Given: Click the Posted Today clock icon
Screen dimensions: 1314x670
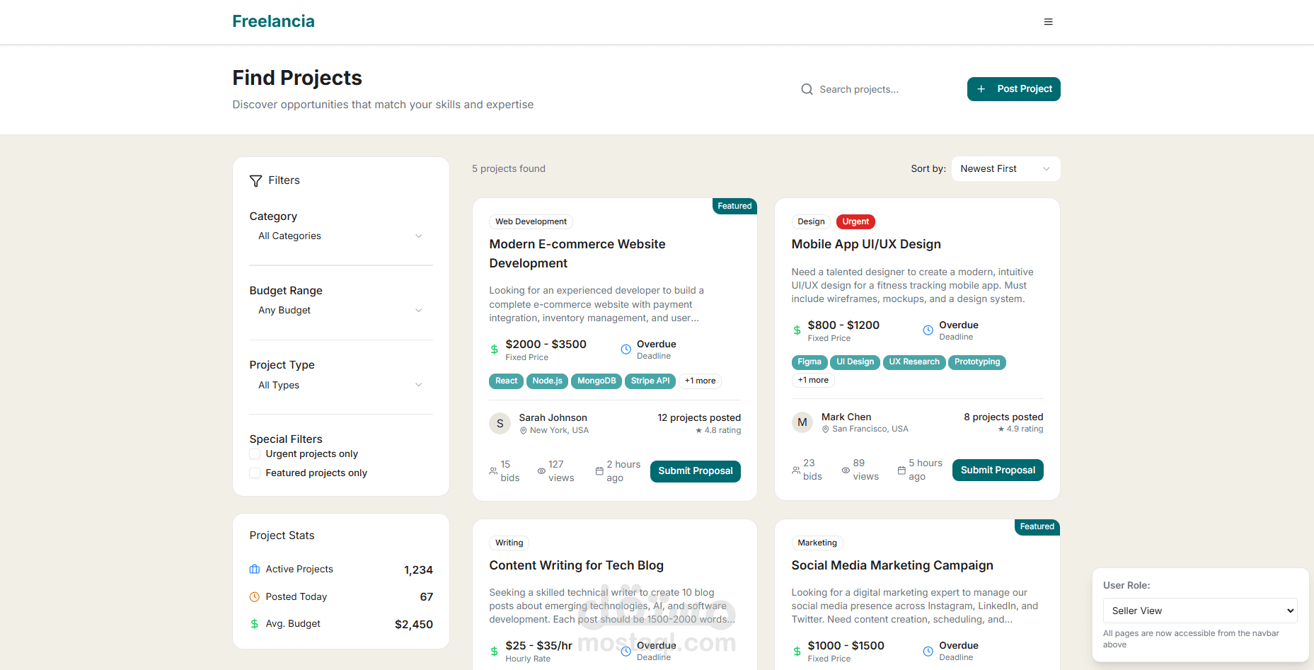Looking at the screenshot, I should tap(255, 597).
